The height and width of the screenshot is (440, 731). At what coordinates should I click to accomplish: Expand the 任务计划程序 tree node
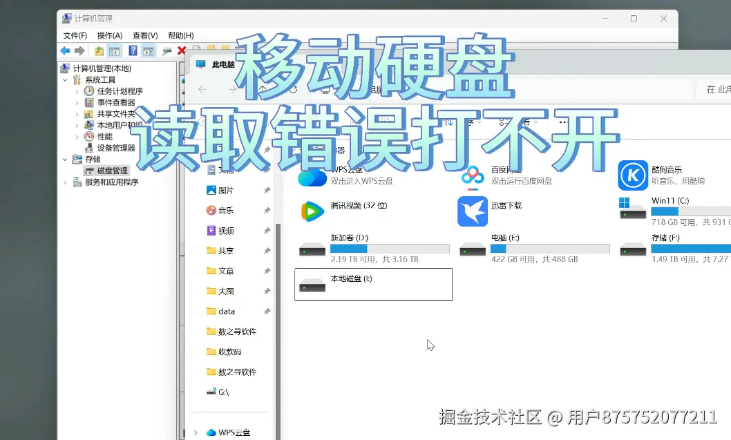click(x=77, y=90)
